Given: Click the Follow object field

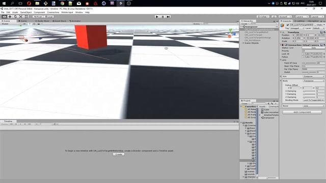Looking at the screenshot, I should pos(312,57).
